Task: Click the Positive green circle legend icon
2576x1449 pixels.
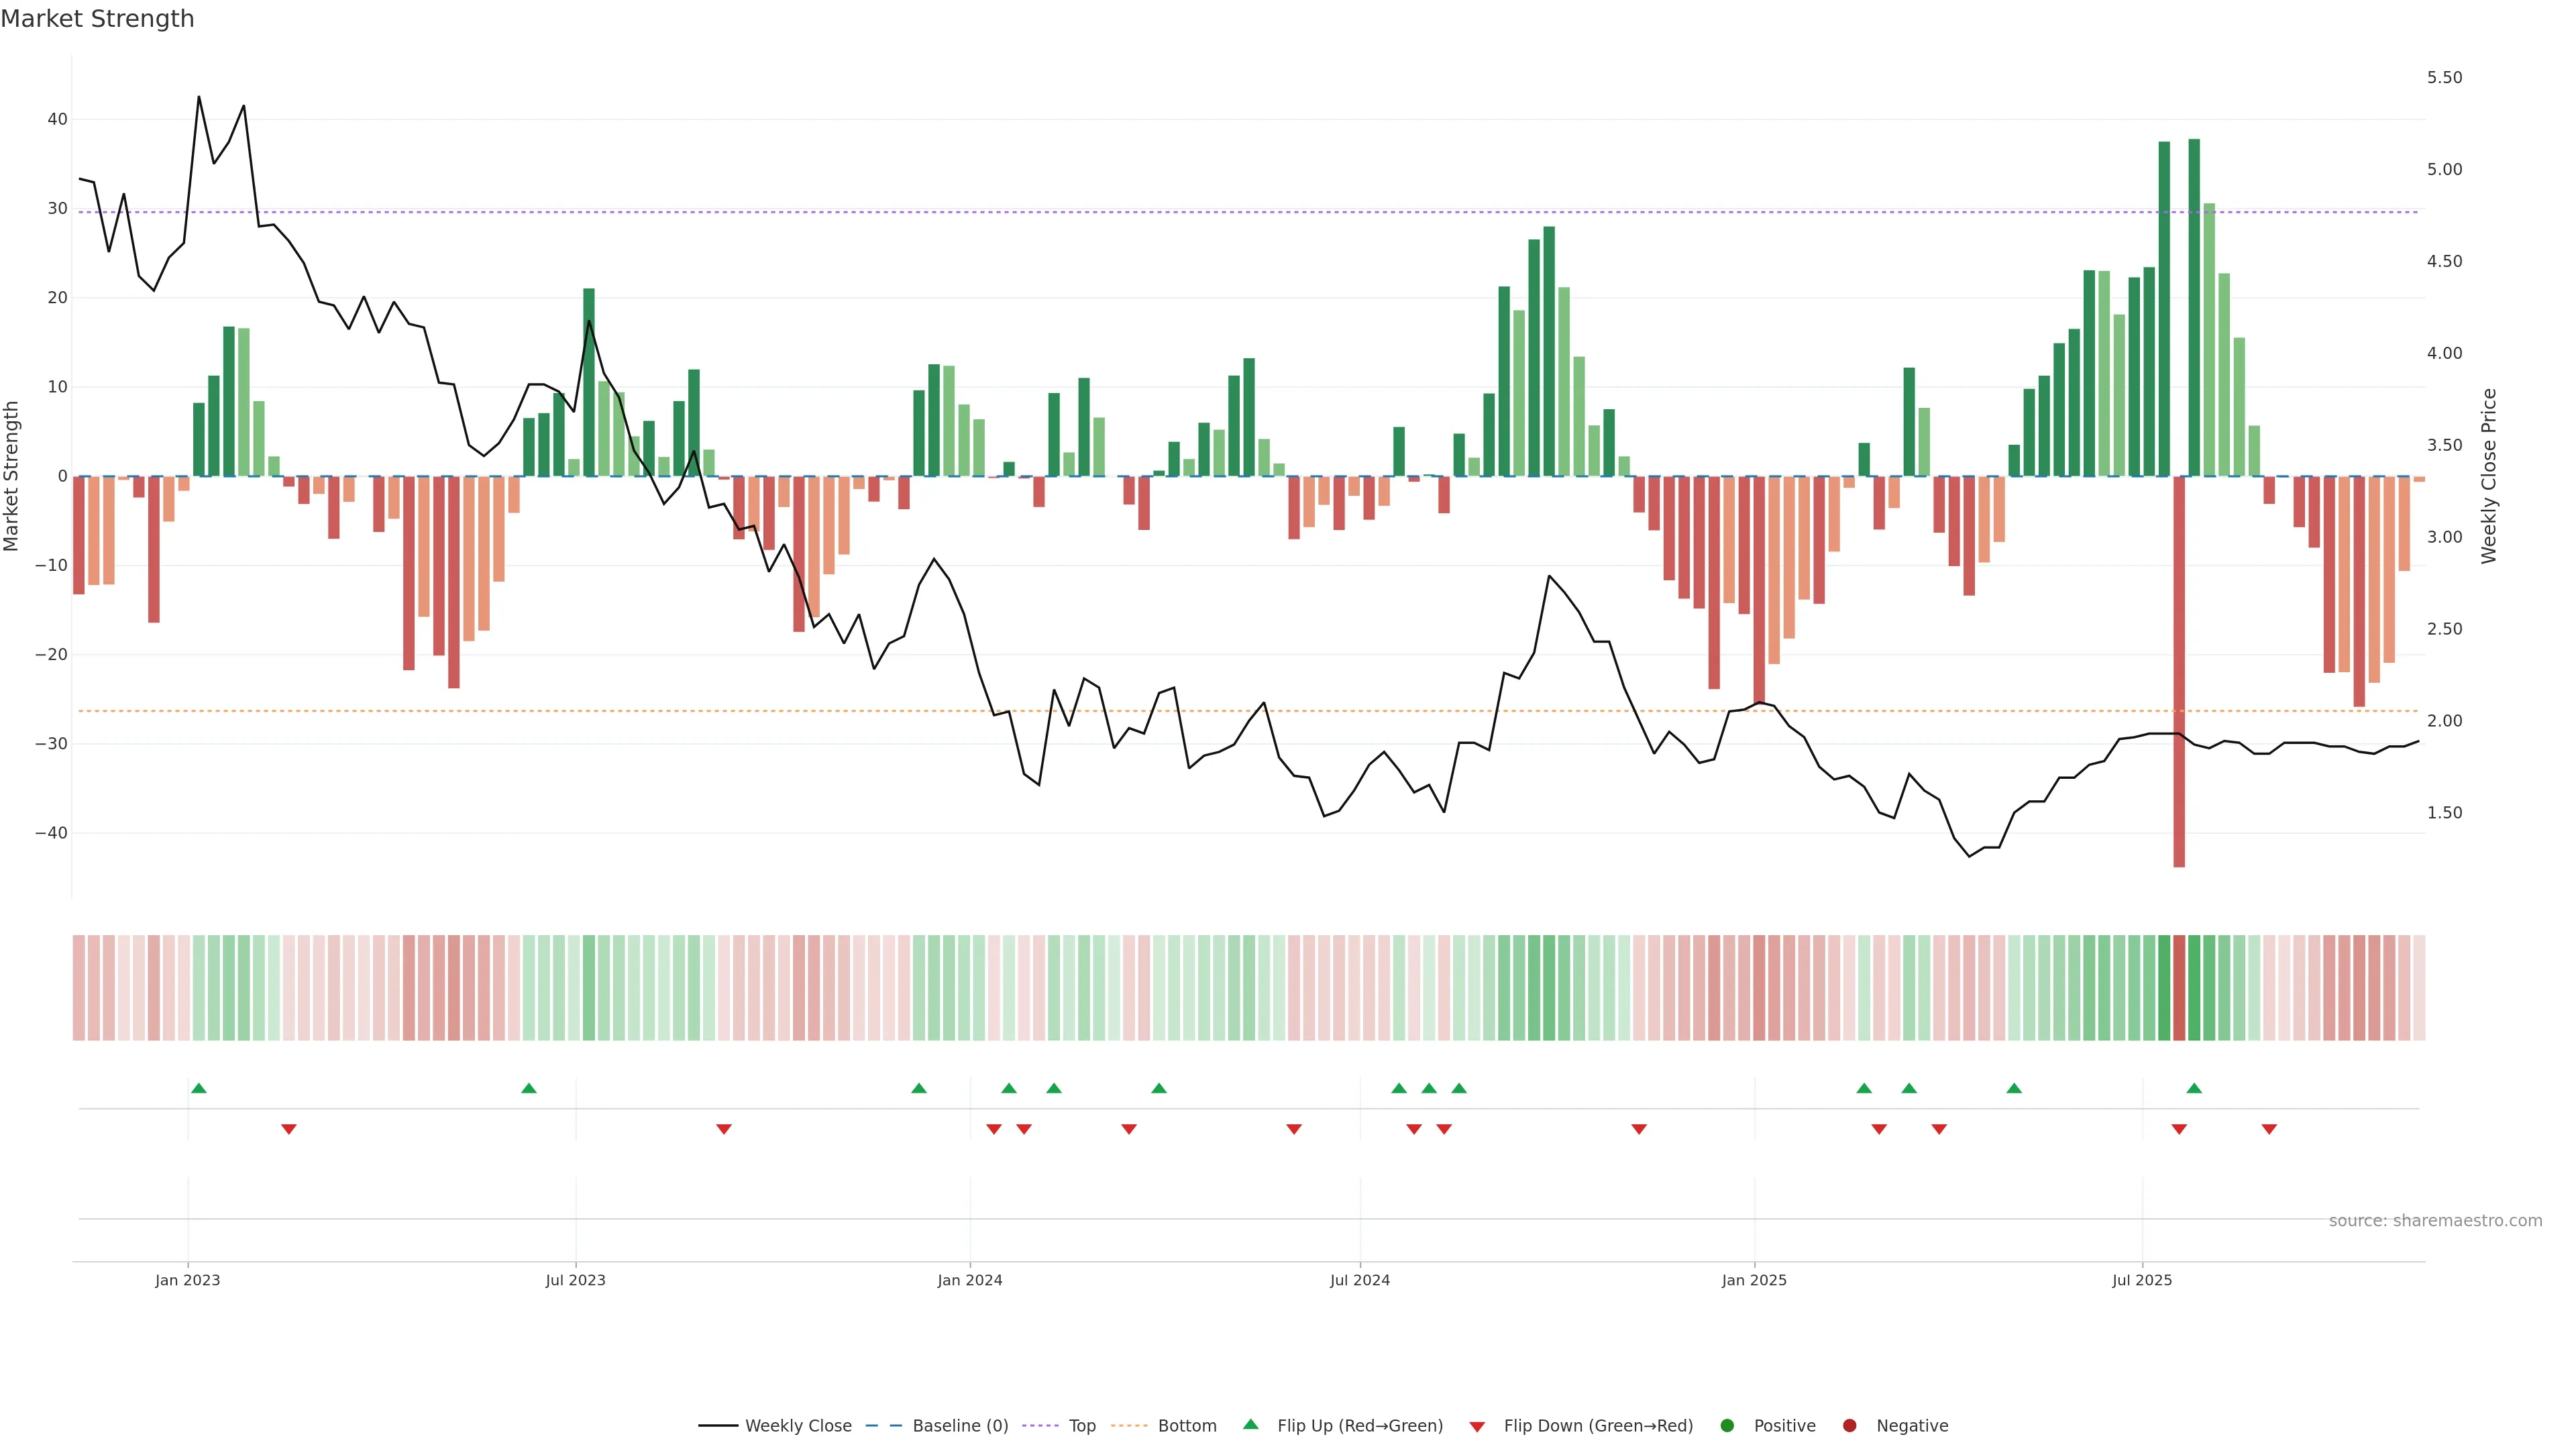Action: click(x=1727, y=1425)
